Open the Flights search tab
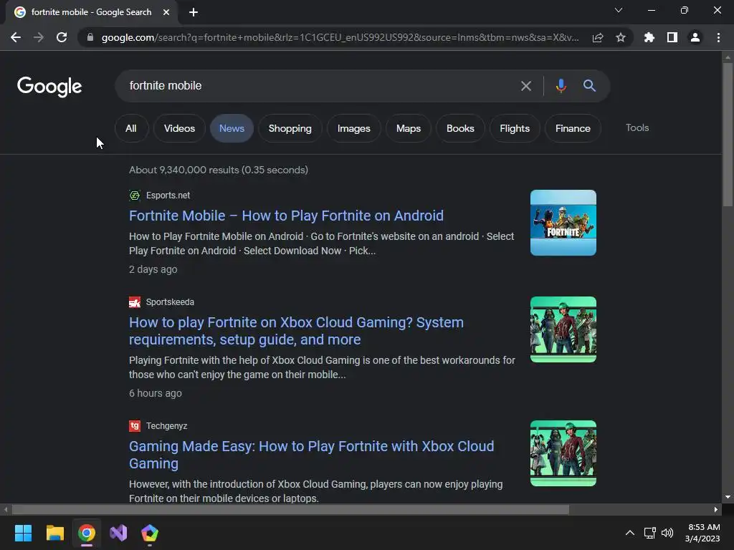Viewport: 734px width, 550px height. pyautogui.click(x=515, y=128)
